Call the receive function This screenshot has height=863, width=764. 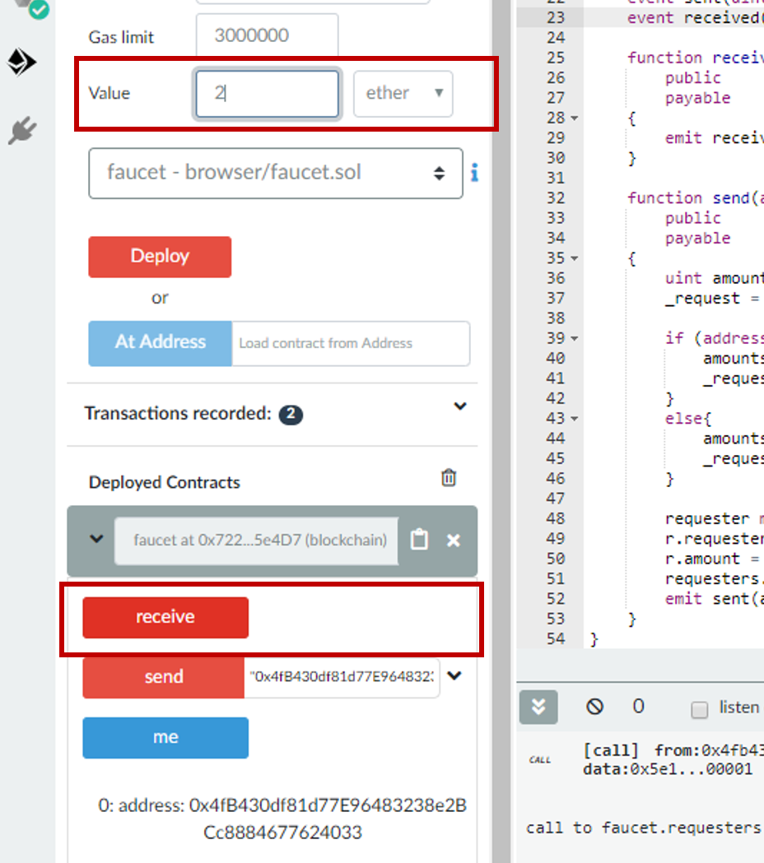[x=165, y=616]
